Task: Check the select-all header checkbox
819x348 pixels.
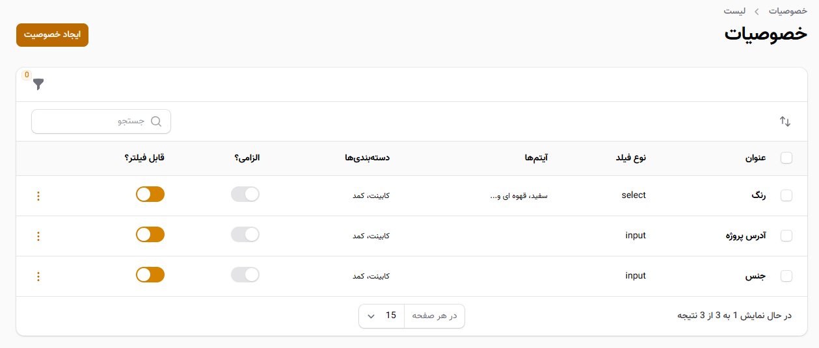Action: click(786, 158)
